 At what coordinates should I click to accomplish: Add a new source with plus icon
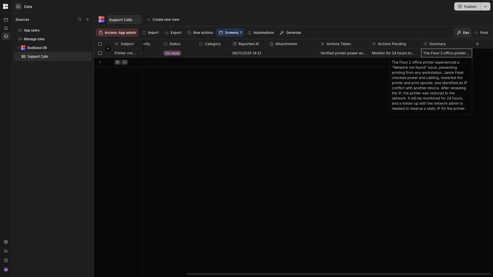[88, 19]
